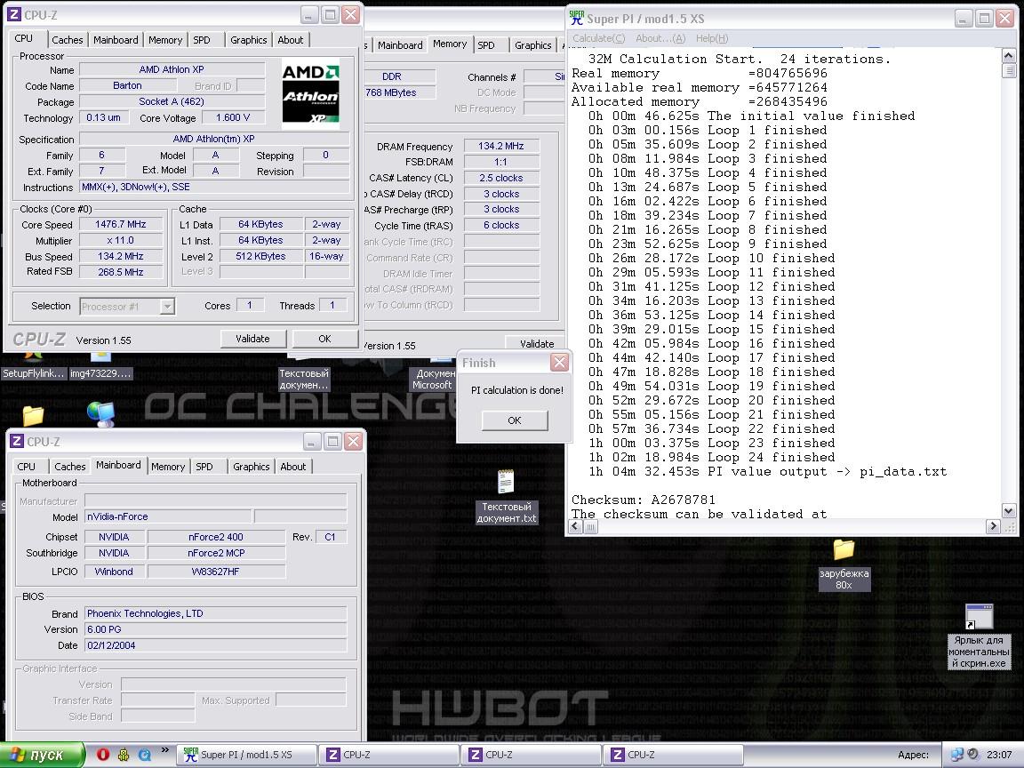1024x768 pixels.
Task: Click the Адрес: address toolbar label
Action: click(913, 755)
